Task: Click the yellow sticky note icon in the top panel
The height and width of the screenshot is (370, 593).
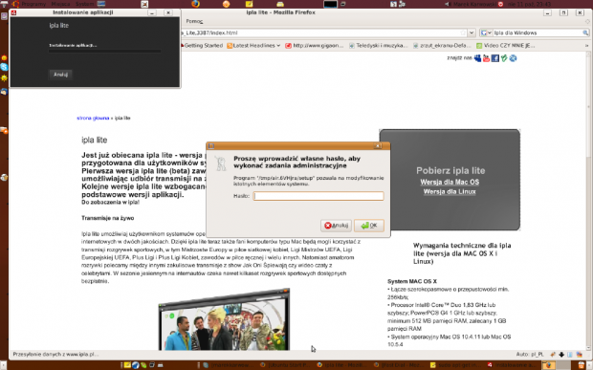Action: click(249, 4)
